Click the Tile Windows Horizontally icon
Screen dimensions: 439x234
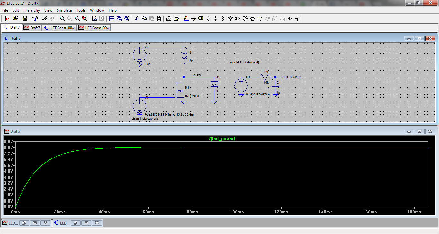tap(112, 19)
